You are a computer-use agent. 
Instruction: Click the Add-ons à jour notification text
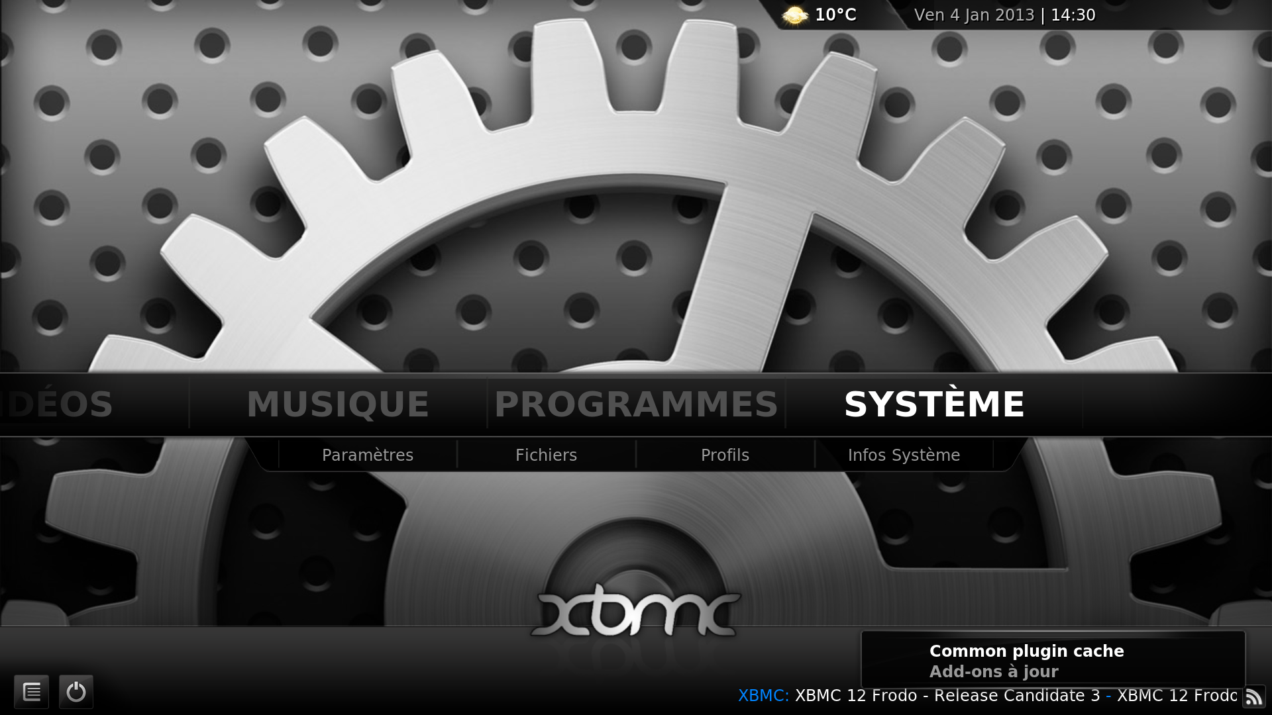[993, 671]
